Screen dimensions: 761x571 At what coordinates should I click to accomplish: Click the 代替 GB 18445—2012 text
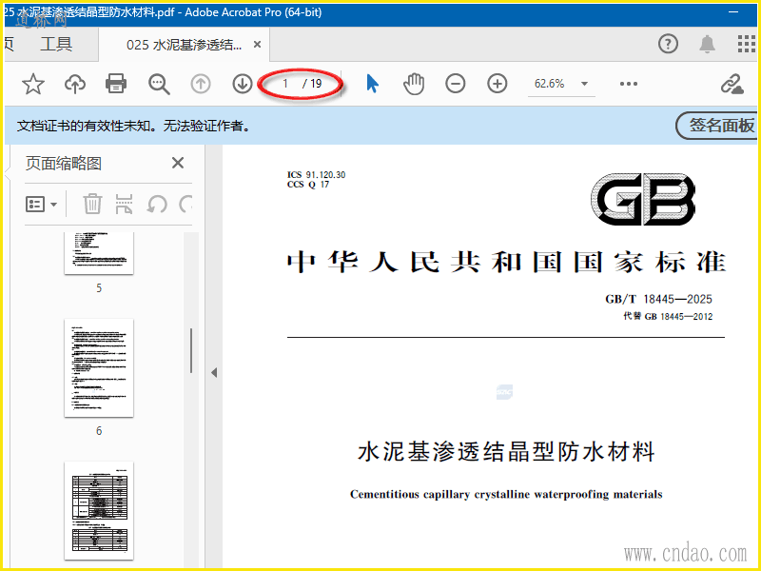click(x=668, y=317)
